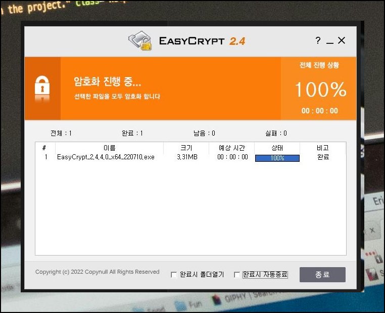Click the 완료 remark cell
385x313 pixels.
click(x=323, y=157)
